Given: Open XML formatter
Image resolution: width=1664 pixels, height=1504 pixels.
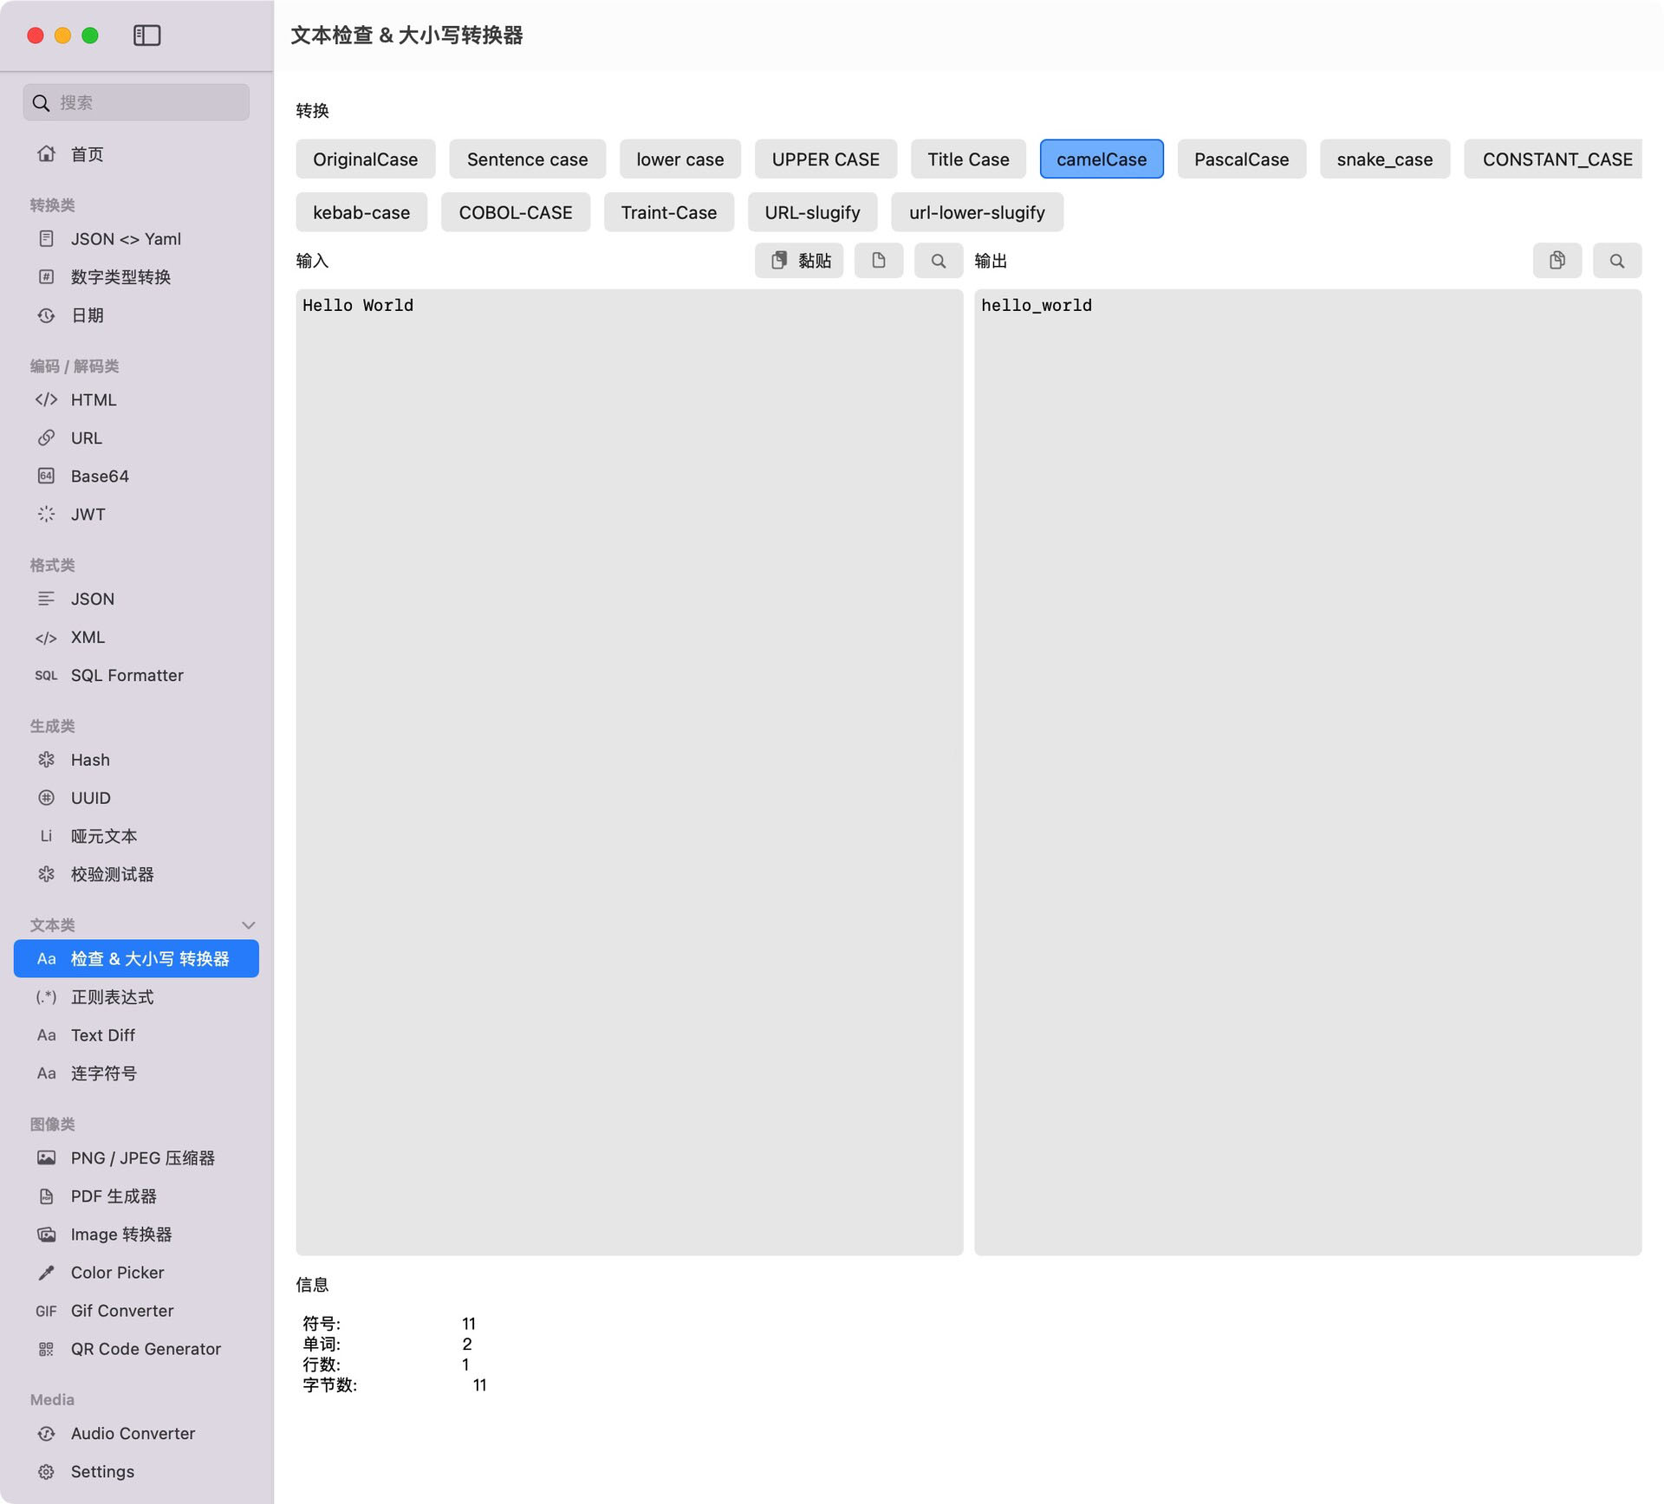Looking at the screenshot, I should click(x=136, y=638).
